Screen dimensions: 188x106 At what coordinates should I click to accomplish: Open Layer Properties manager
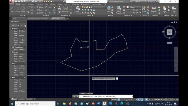[78, 10]
